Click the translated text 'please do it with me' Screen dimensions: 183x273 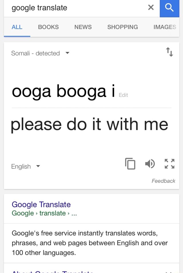tap(89, 125)
